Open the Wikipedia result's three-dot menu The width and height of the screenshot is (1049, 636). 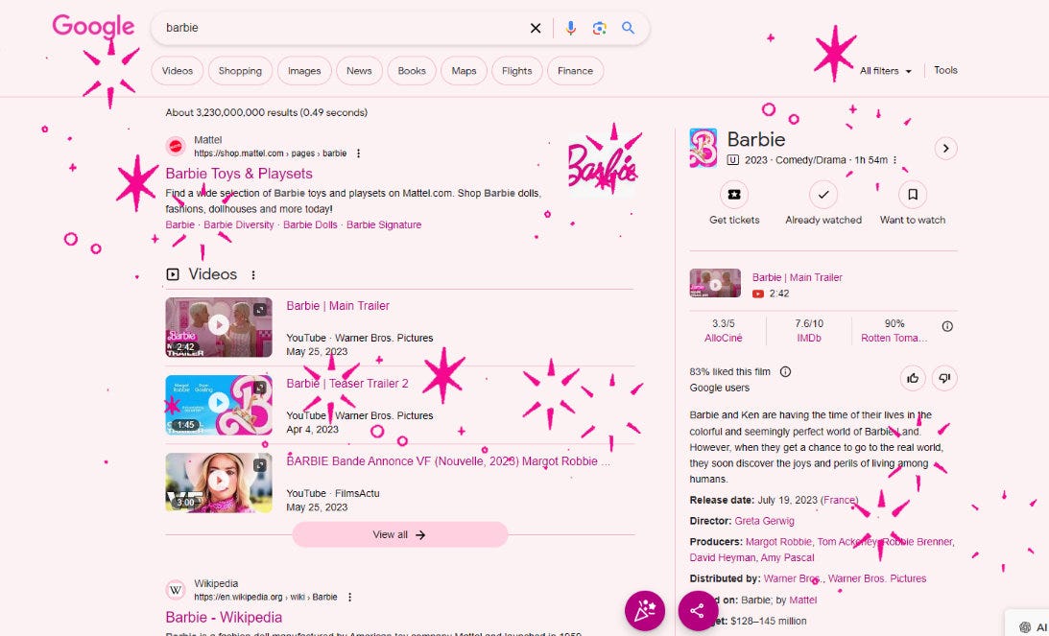(349, 598)
